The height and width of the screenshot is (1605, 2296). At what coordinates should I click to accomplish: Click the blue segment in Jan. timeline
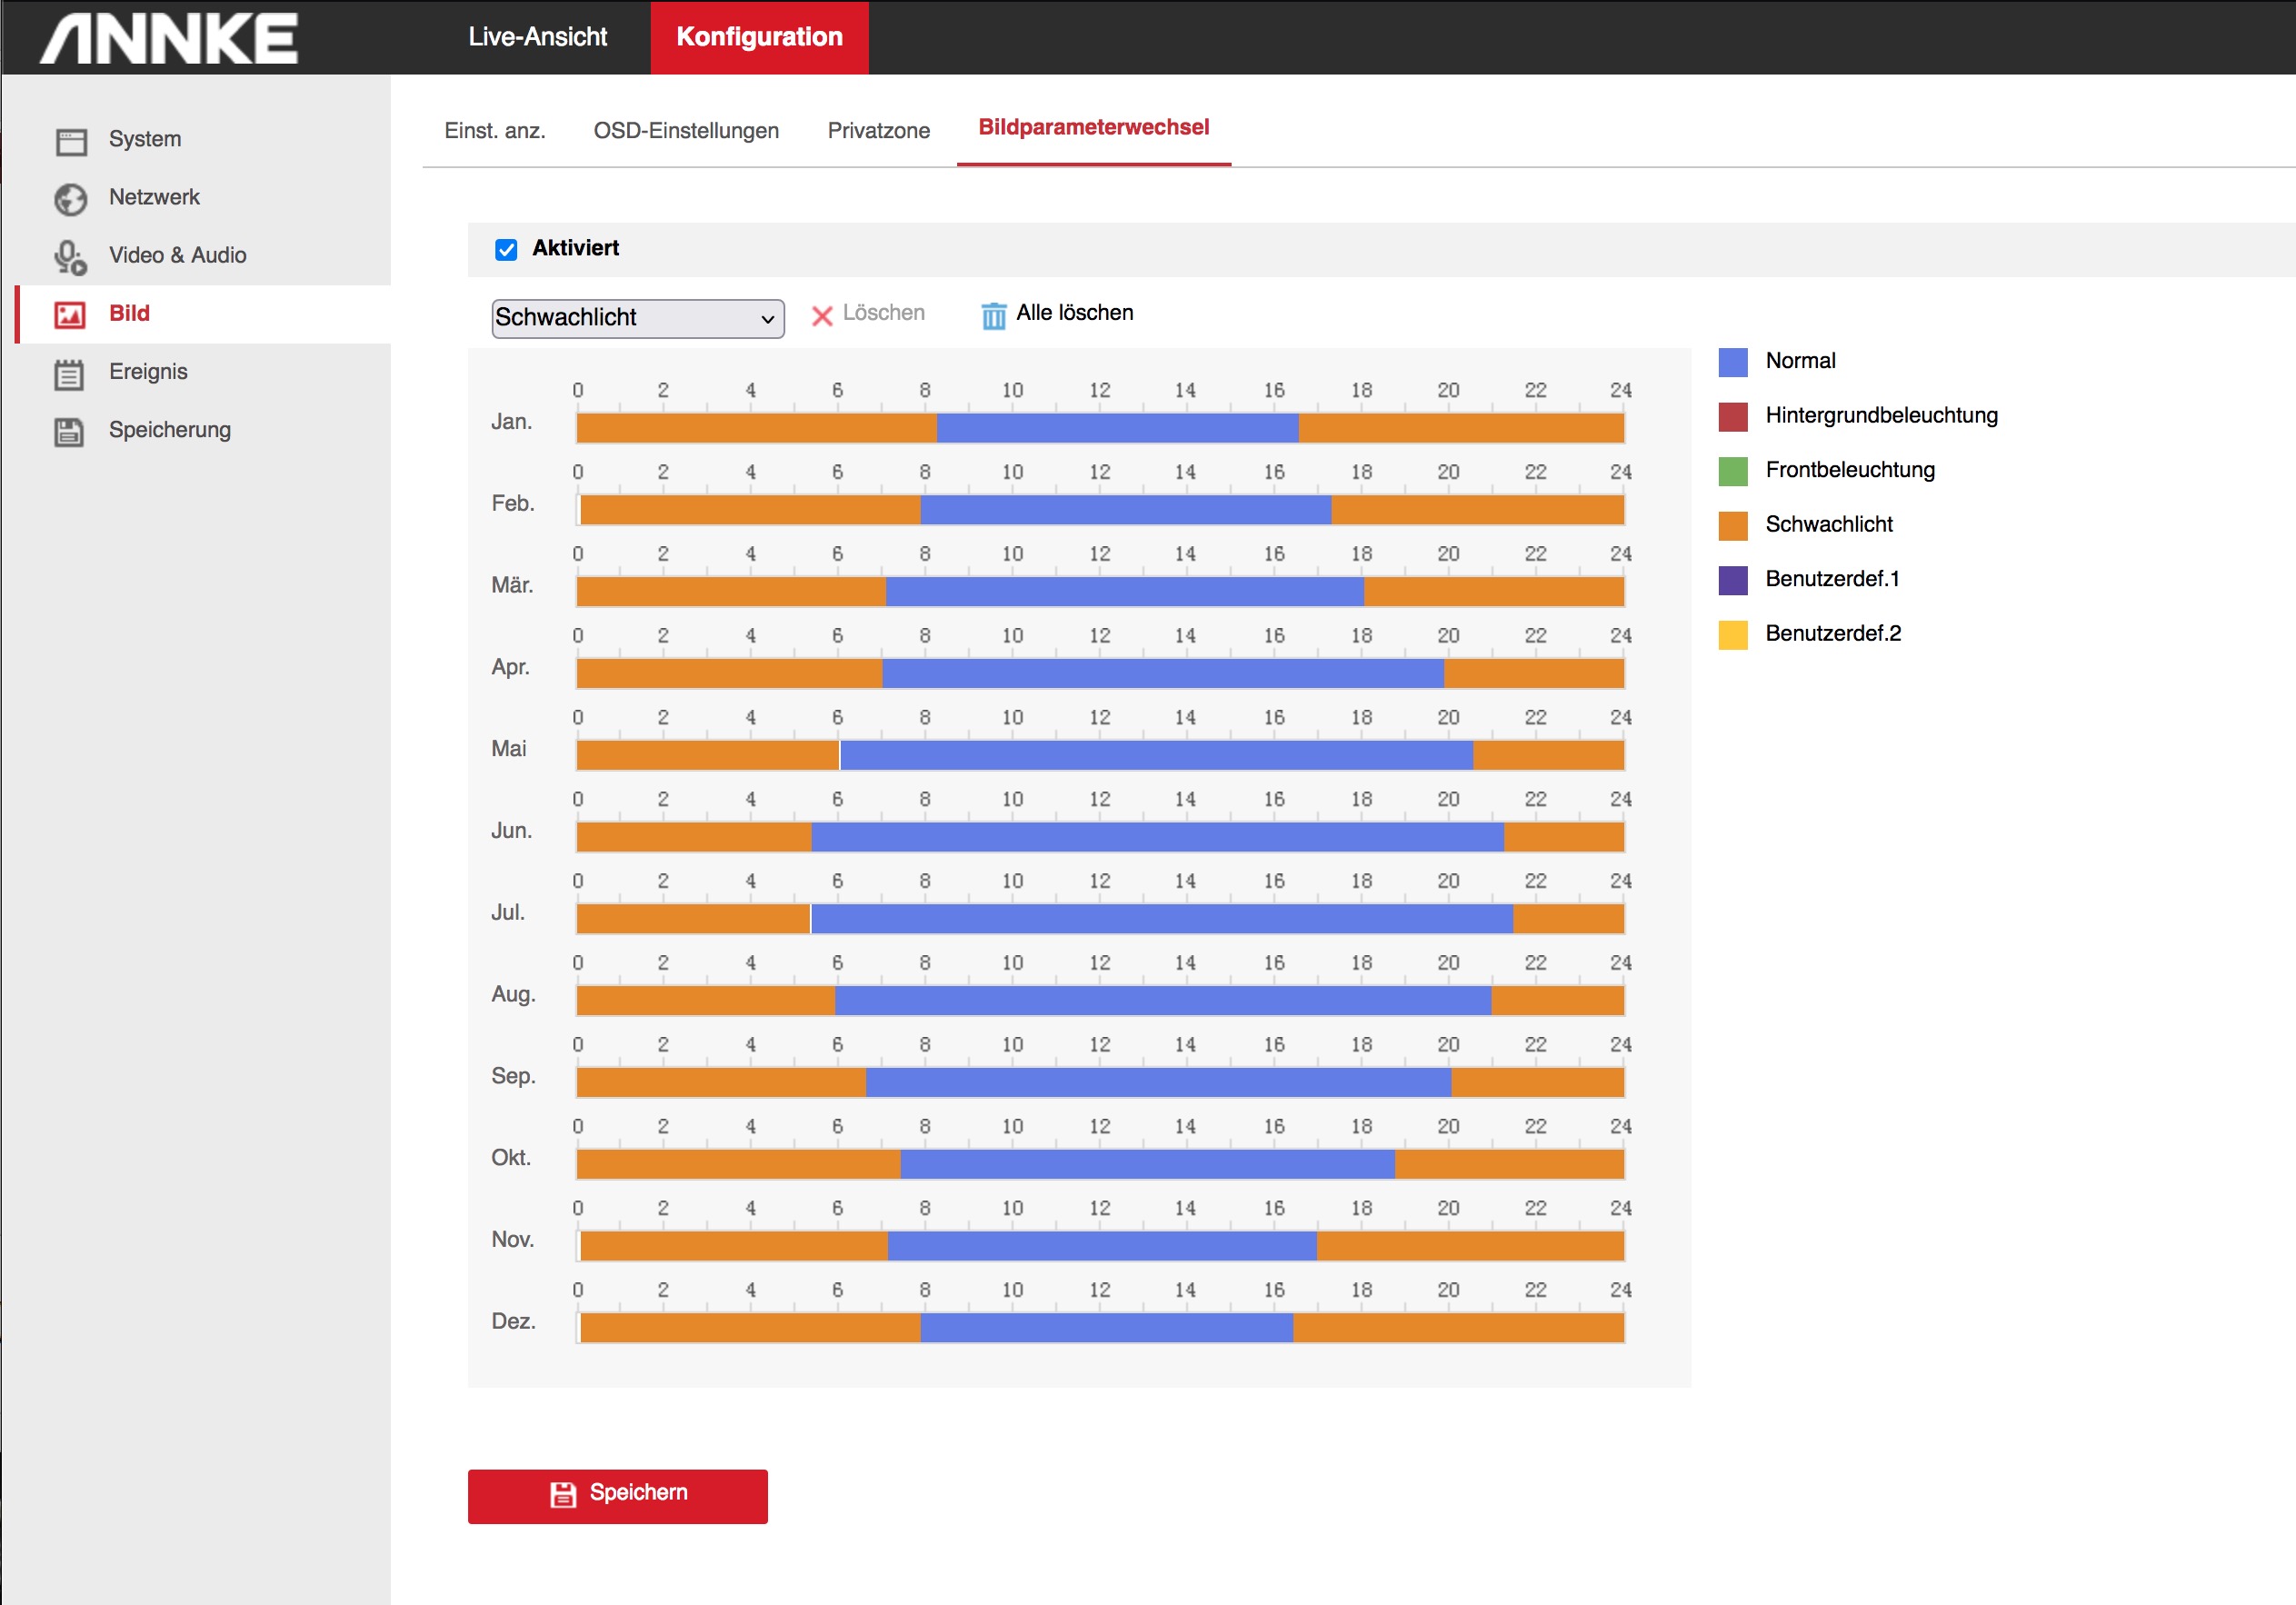tap(1116, 428)
